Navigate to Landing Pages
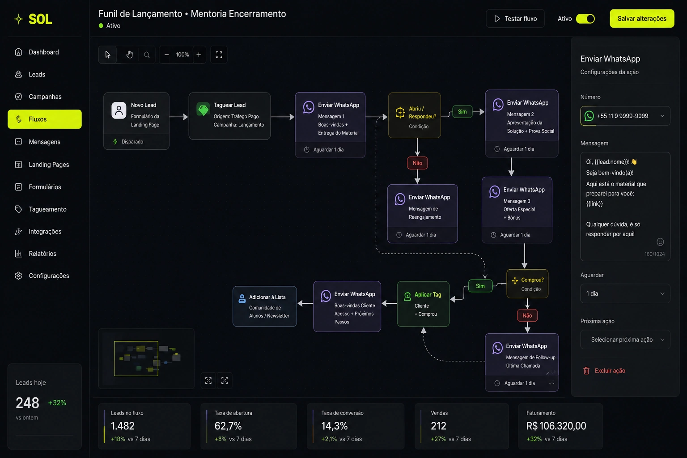 tap(44, 165)
